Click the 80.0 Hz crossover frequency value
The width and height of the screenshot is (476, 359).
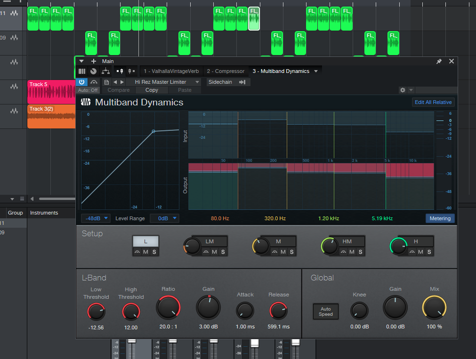220,218
